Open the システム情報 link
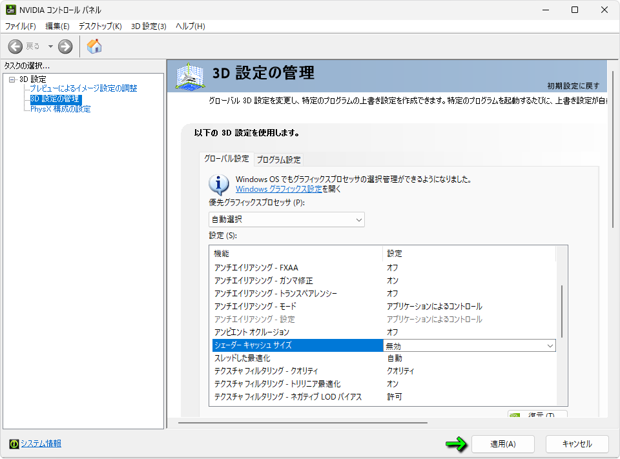Image resolution: width=620 pixels, height=459 pixels. pos(41,444)
